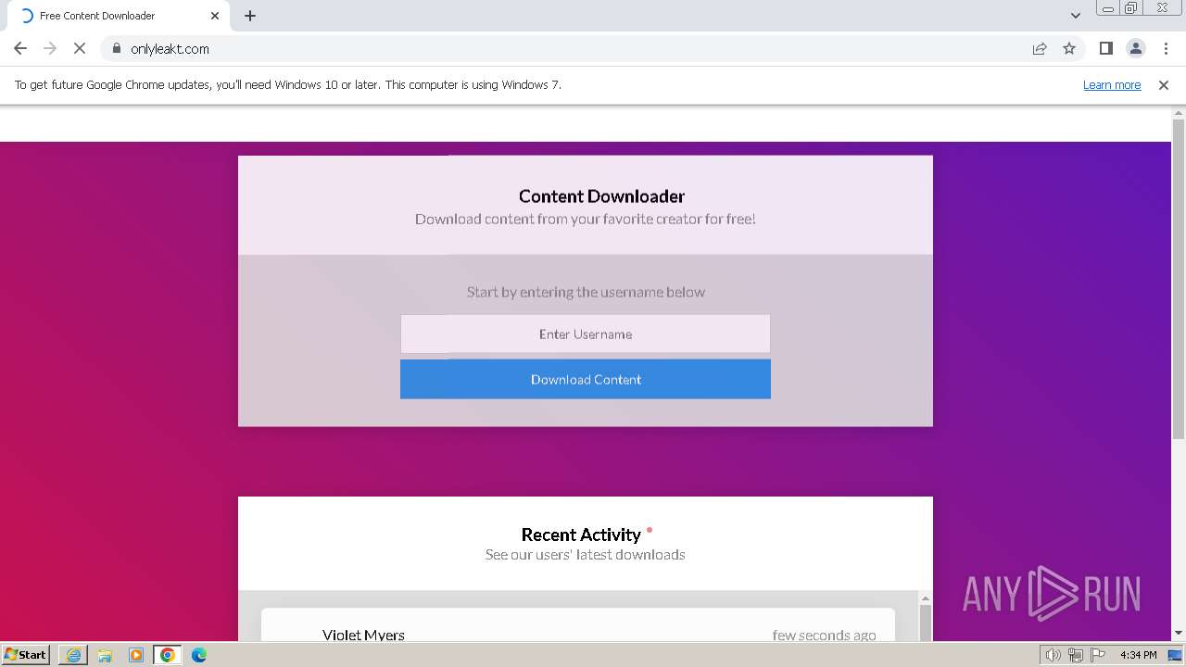
Task: Open a new tab
Action: click(x=250, y=16)
